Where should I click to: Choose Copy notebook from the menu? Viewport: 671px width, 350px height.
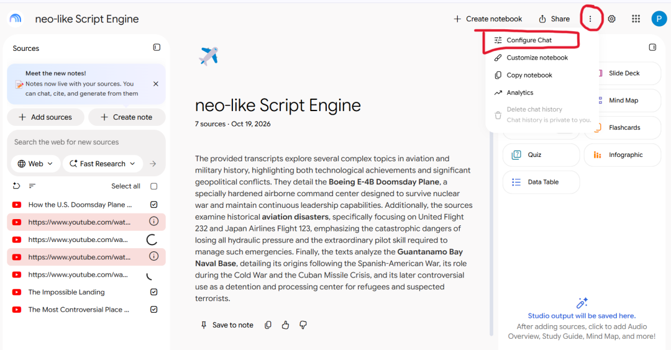[529, 75]
